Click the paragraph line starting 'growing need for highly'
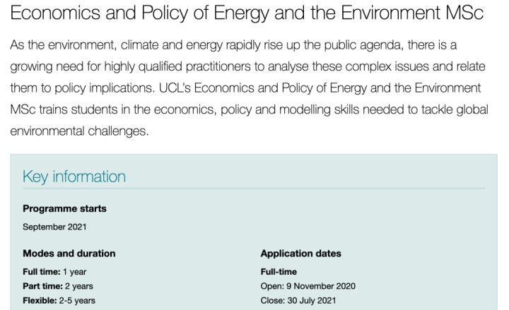509x310 pixels. pyautogui.click(x=247, y=67)
